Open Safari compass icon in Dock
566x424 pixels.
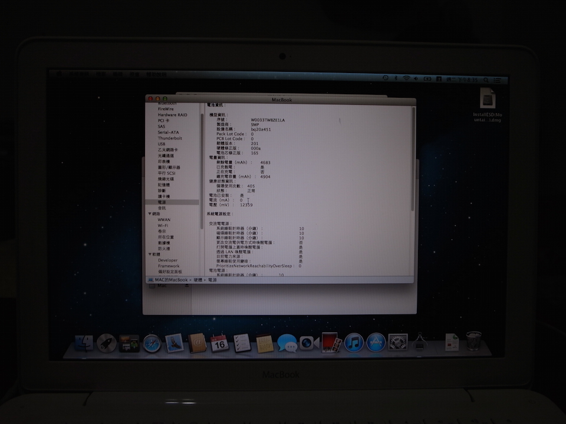click(x=152, y=343)
